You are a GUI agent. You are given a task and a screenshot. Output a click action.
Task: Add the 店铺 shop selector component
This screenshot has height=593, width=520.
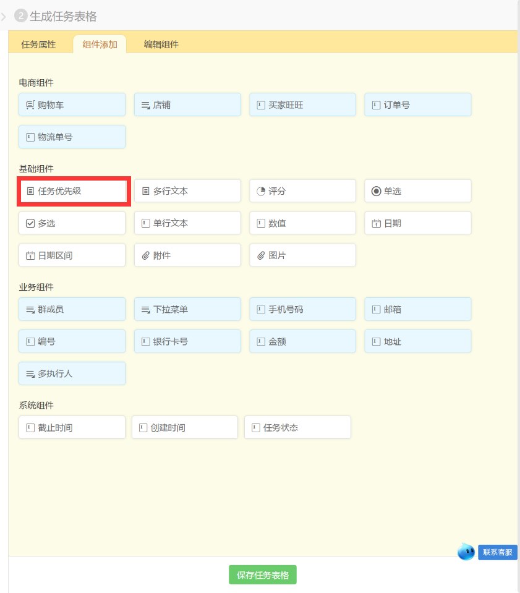pyautogui.click(x=187, y=105)
